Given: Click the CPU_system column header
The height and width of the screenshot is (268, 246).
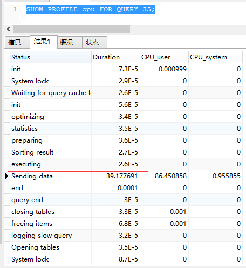Looking at the screenshot, I should point(216,57).
